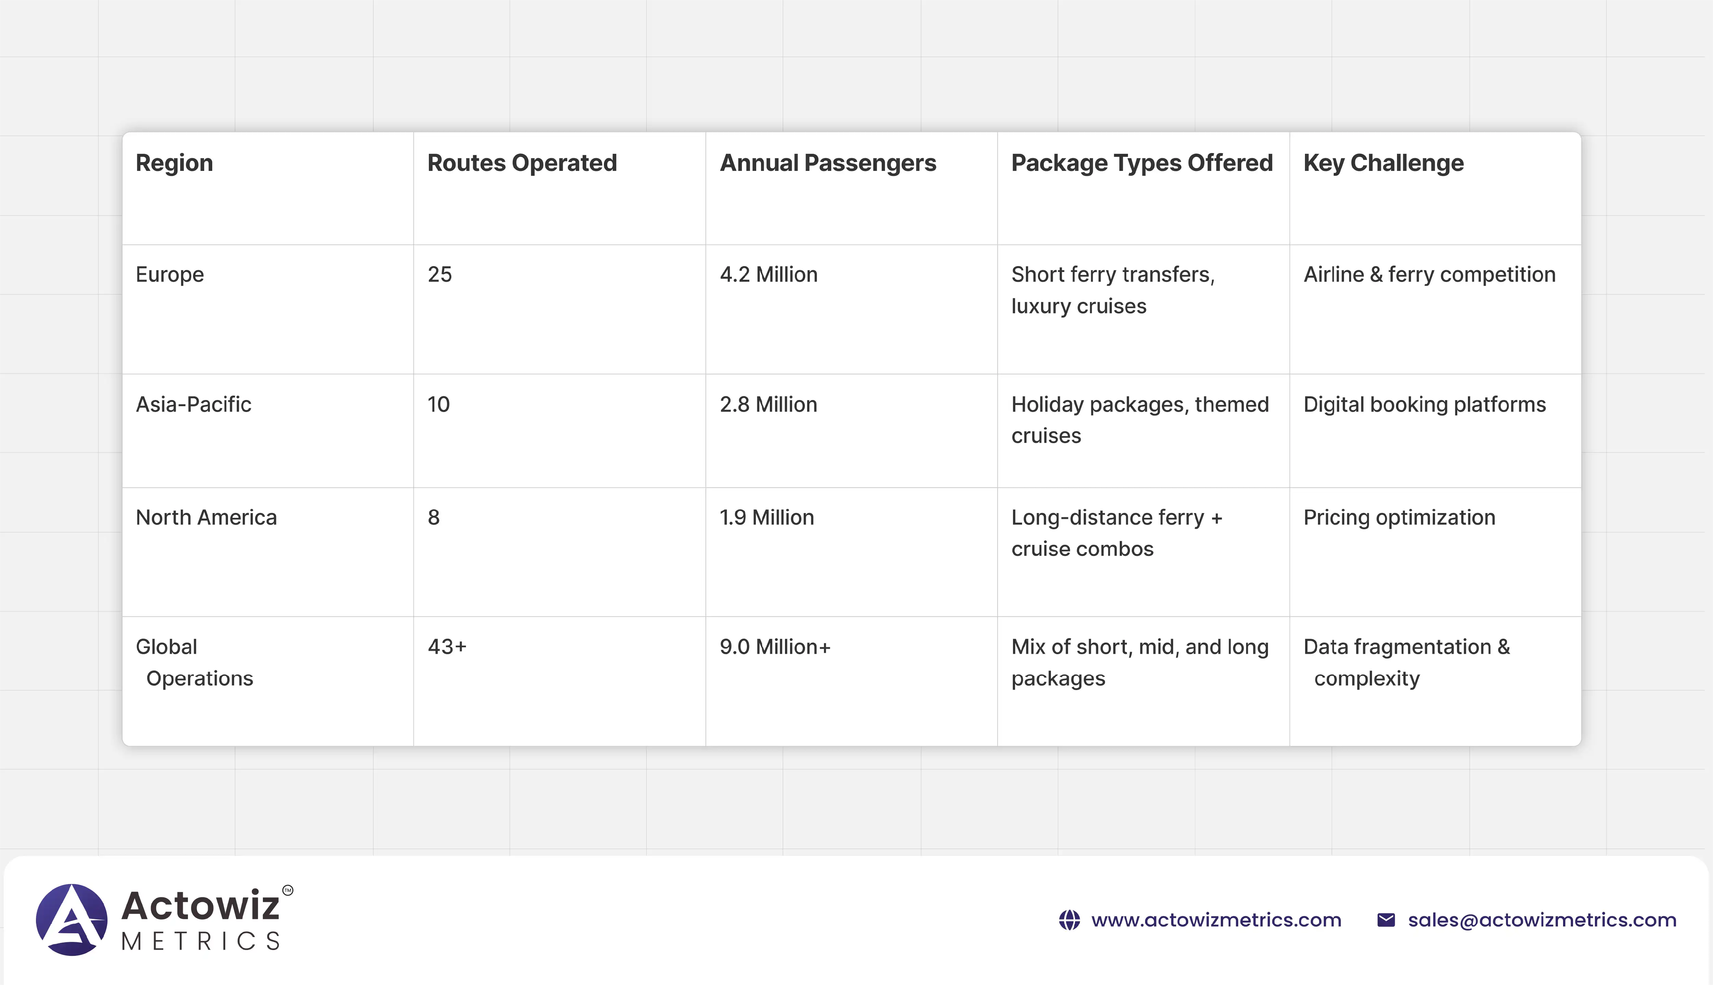
Task: Click the envelope icon beside sales email
Action: tap(1386, 920)
